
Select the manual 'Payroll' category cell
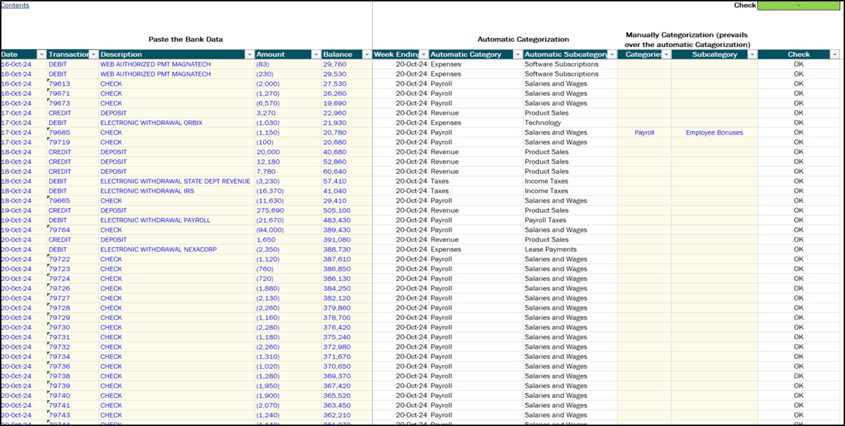(x=644, y=132)
